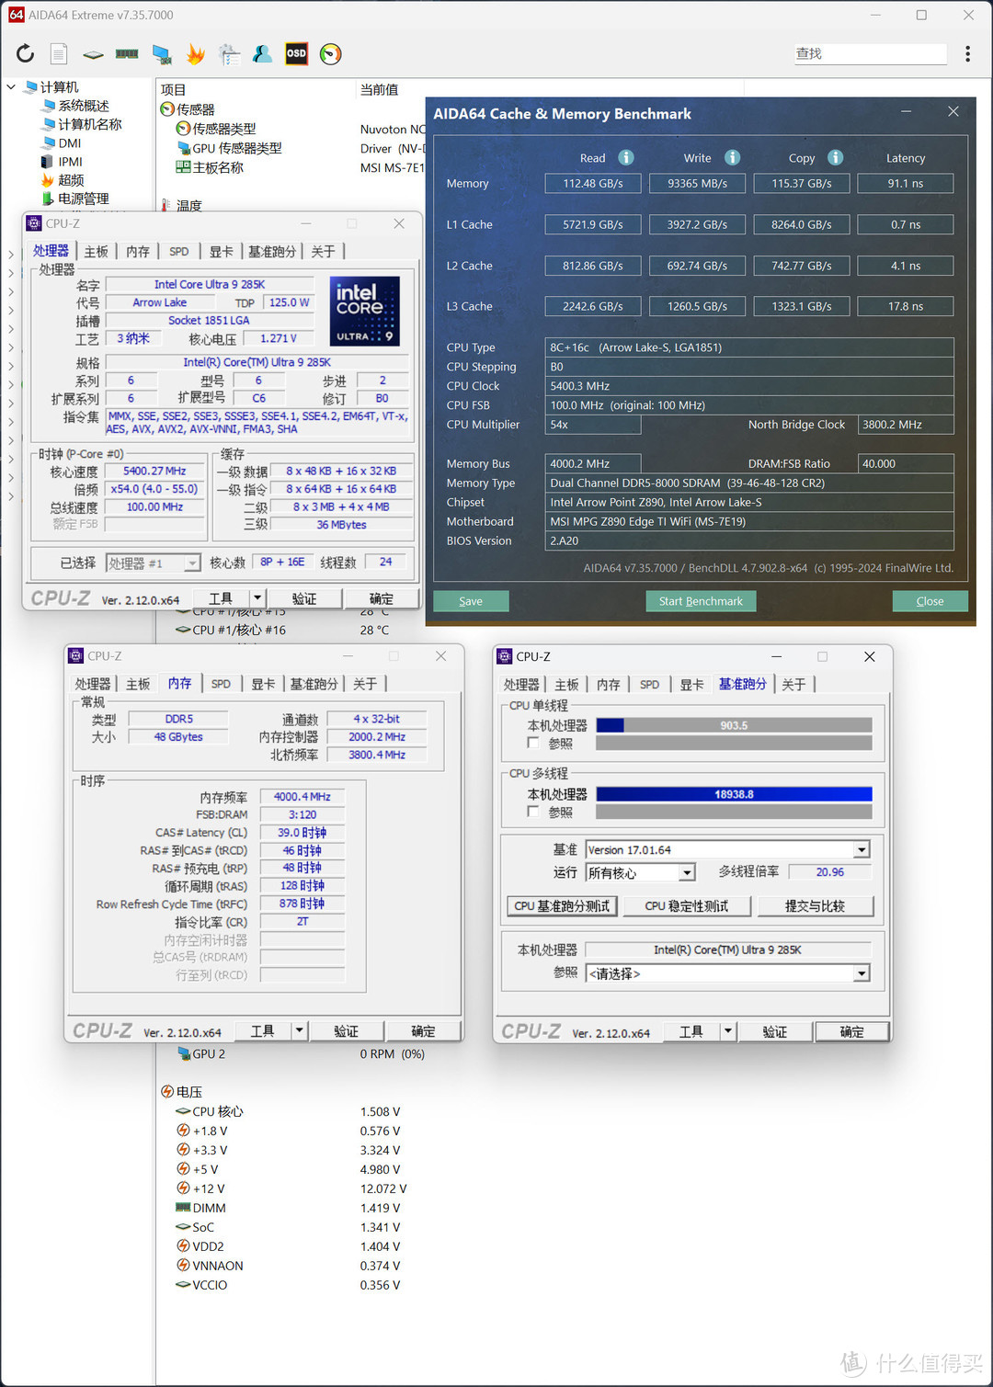Collapse the 计算机 tree node

click(11, 87)
